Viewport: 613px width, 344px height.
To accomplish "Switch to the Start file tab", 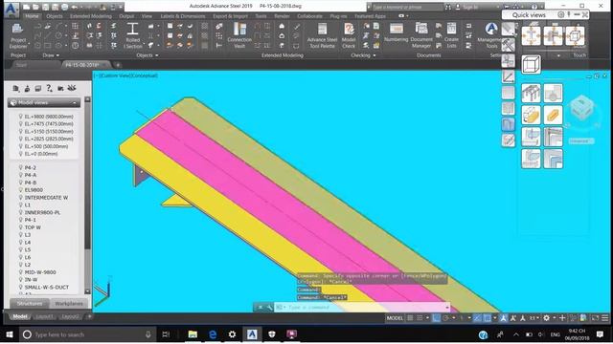I will 21,65.
